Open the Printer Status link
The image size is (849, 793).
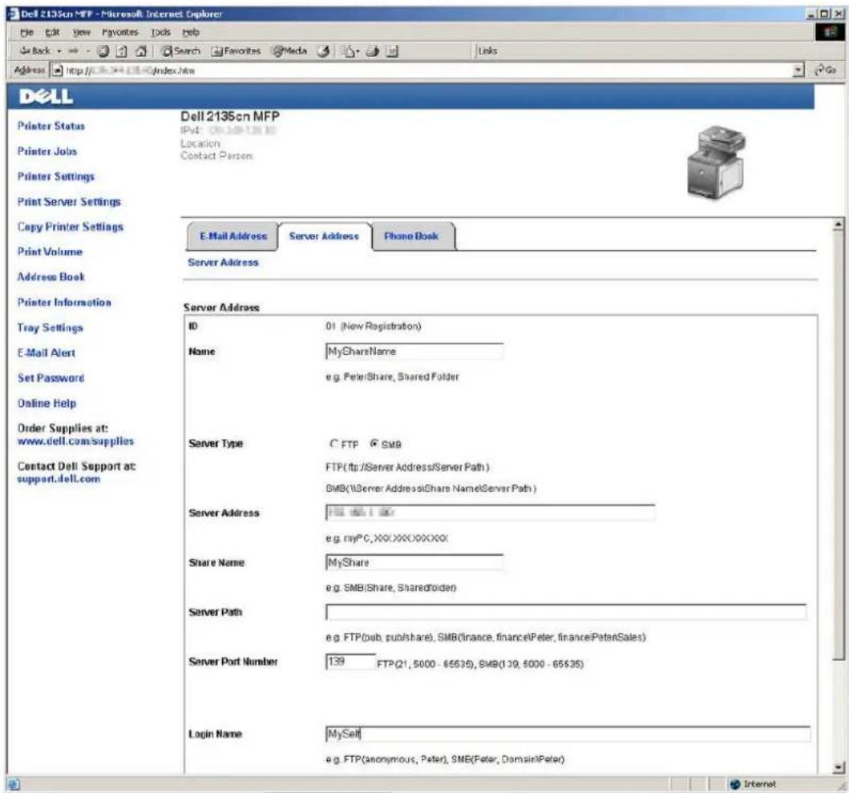tap(51, 126)
